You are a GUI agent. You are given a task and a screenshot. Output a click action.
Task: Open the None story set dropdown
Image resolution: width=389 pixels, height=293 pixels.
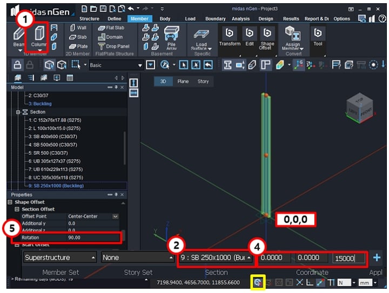point(138,257)
